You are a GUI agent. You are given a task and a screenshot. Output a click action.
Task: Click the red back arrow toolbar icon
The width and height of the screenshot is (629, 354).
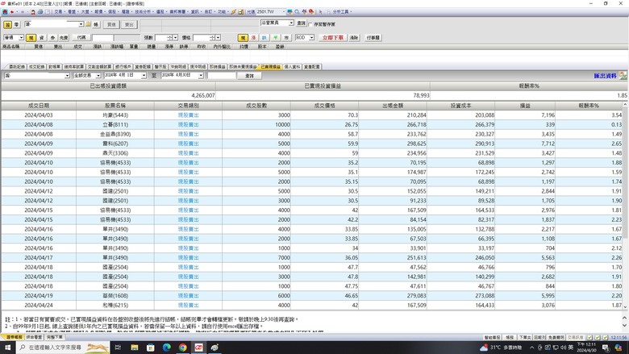point(12,12)
